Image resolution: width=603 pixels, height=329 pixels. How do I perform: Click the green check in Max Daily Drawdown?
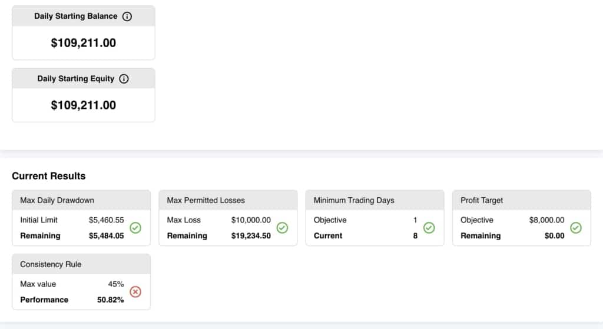point(135,228)
